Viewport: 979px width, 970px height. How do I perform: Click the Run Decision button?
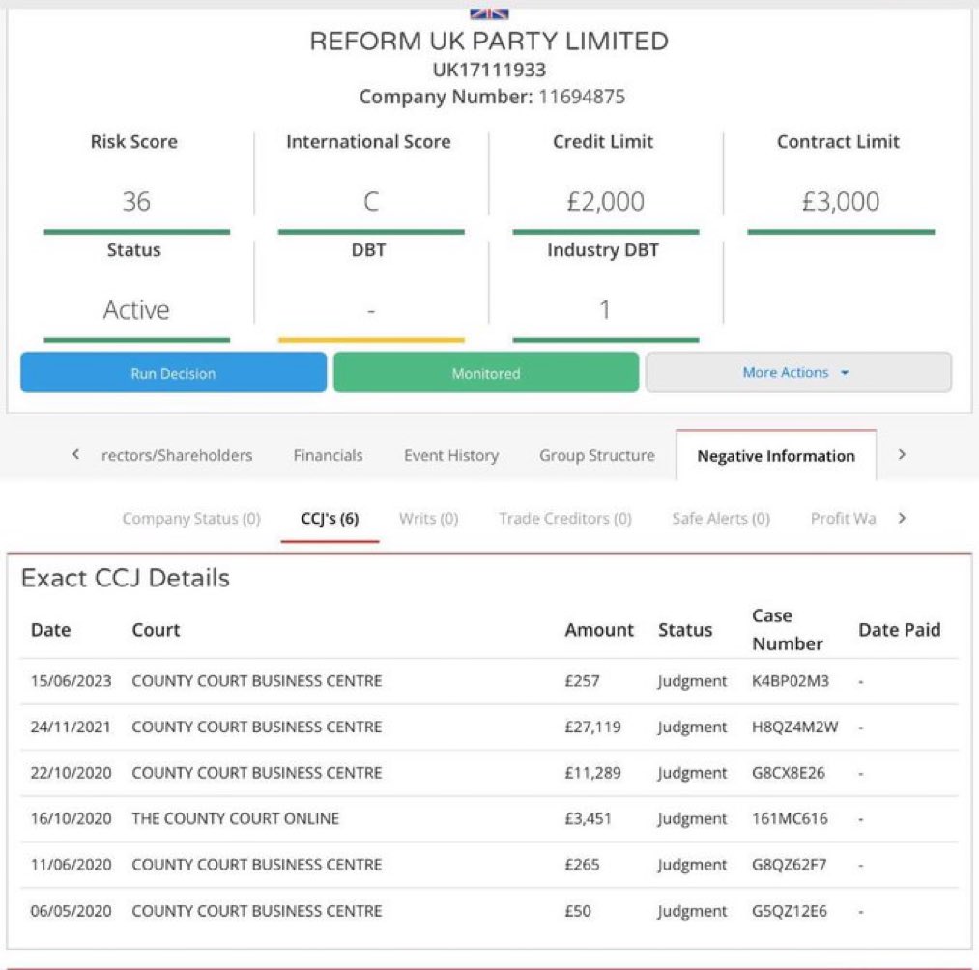click(174, 373)
